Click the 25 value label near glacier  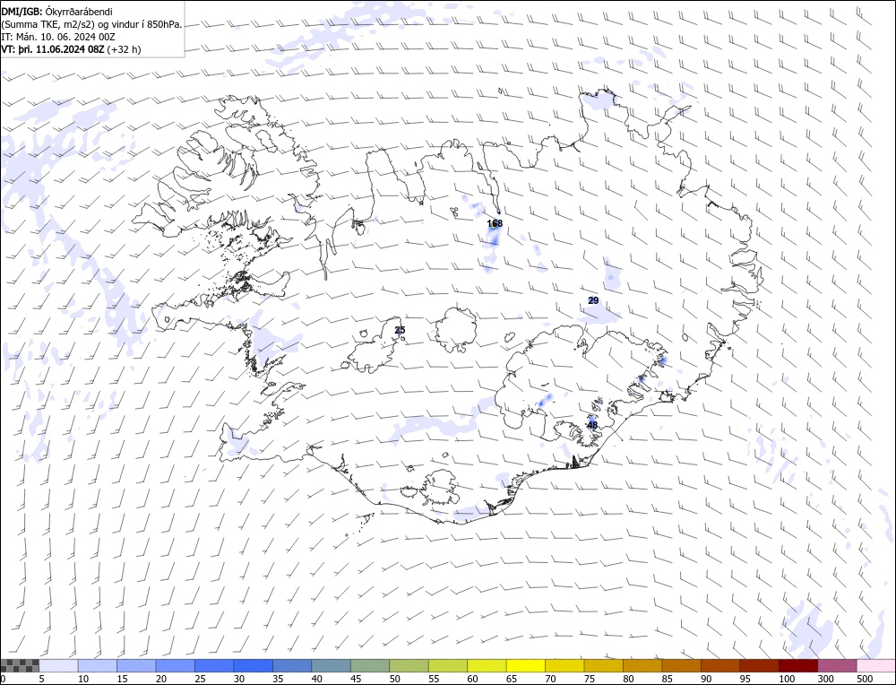400,330
